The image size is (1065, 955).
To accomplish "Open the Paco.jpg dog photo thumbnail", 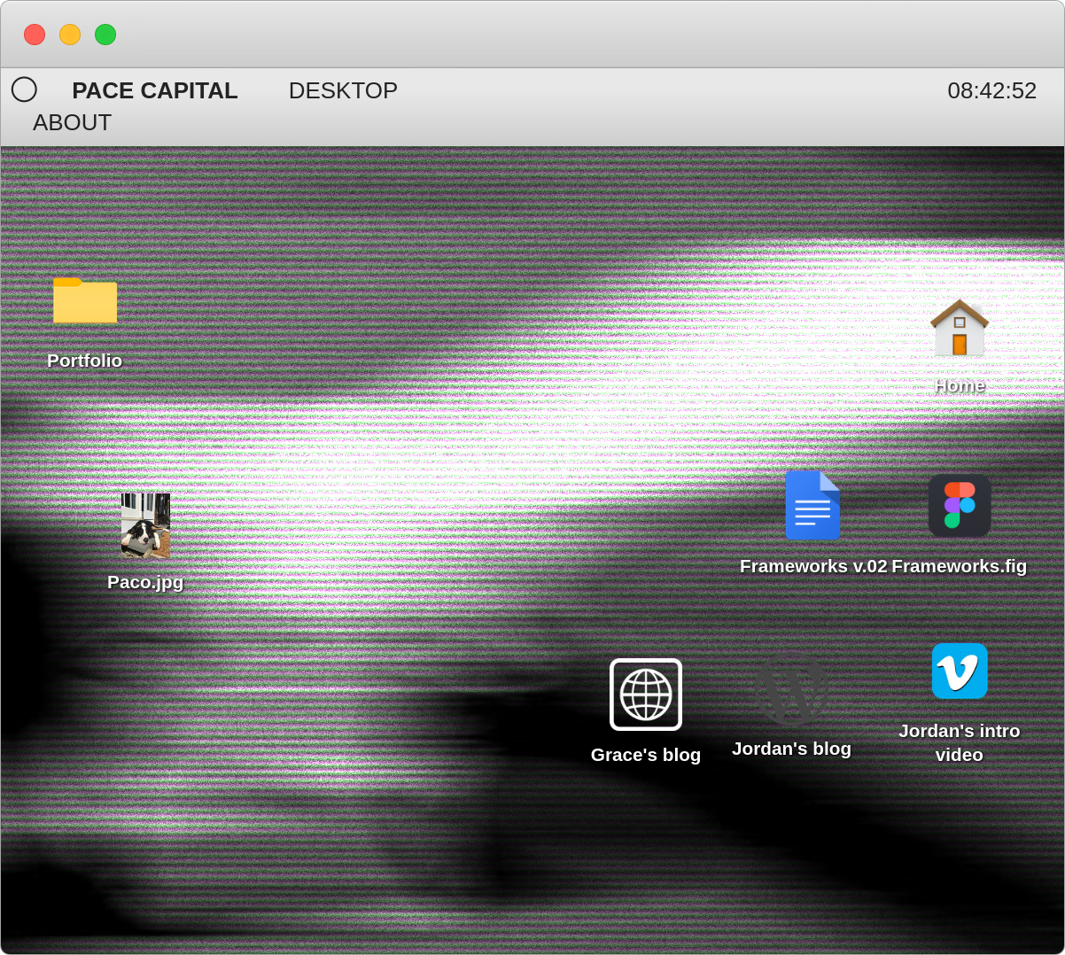I will point(145,525).
